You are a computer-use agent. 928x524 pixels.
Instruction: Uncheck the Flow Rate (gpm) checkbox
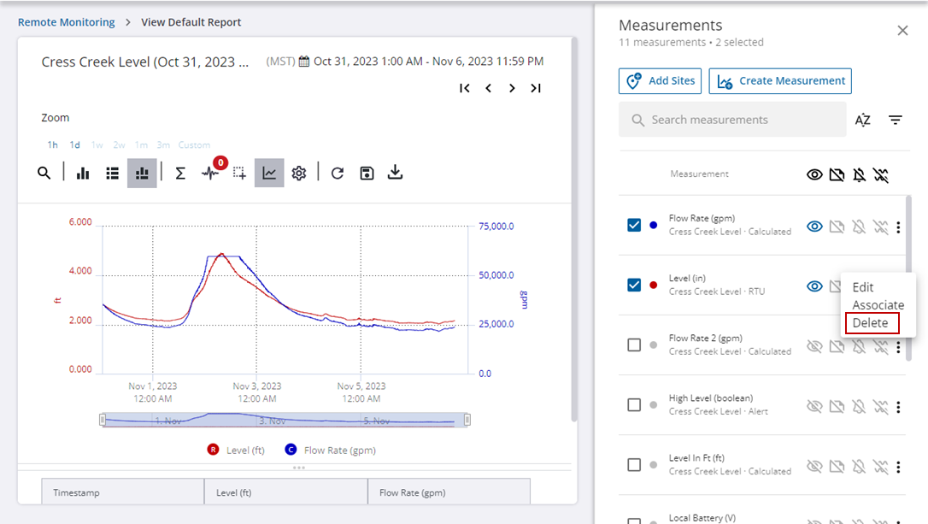click(634, 225)
